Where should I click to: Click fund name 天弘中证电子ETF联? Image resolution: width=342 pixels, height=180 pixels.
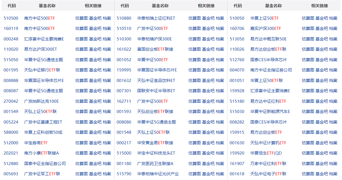[268, 174]
